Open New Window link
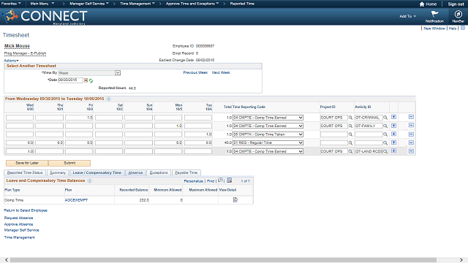Screen dimensions: 468x263 434,28
